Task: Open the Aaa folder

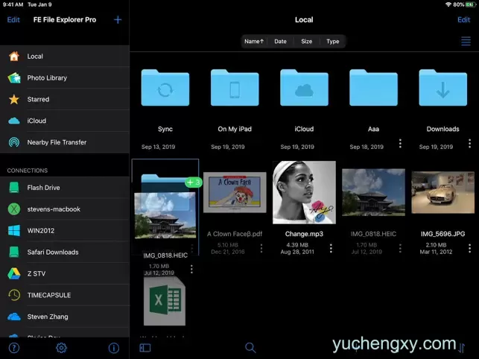Action: [x=374, y=88]
